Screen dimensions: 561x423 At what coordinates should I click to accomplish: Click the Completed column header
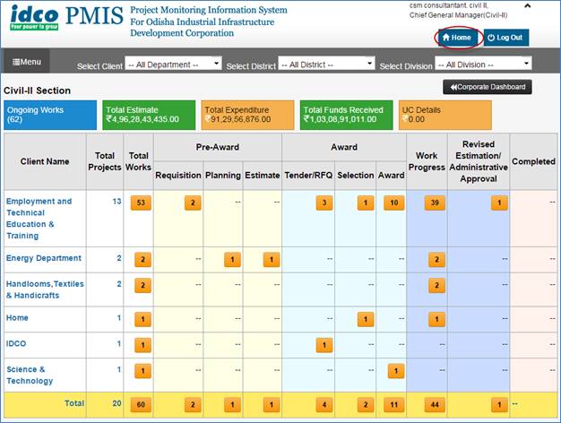pos(533,161)
